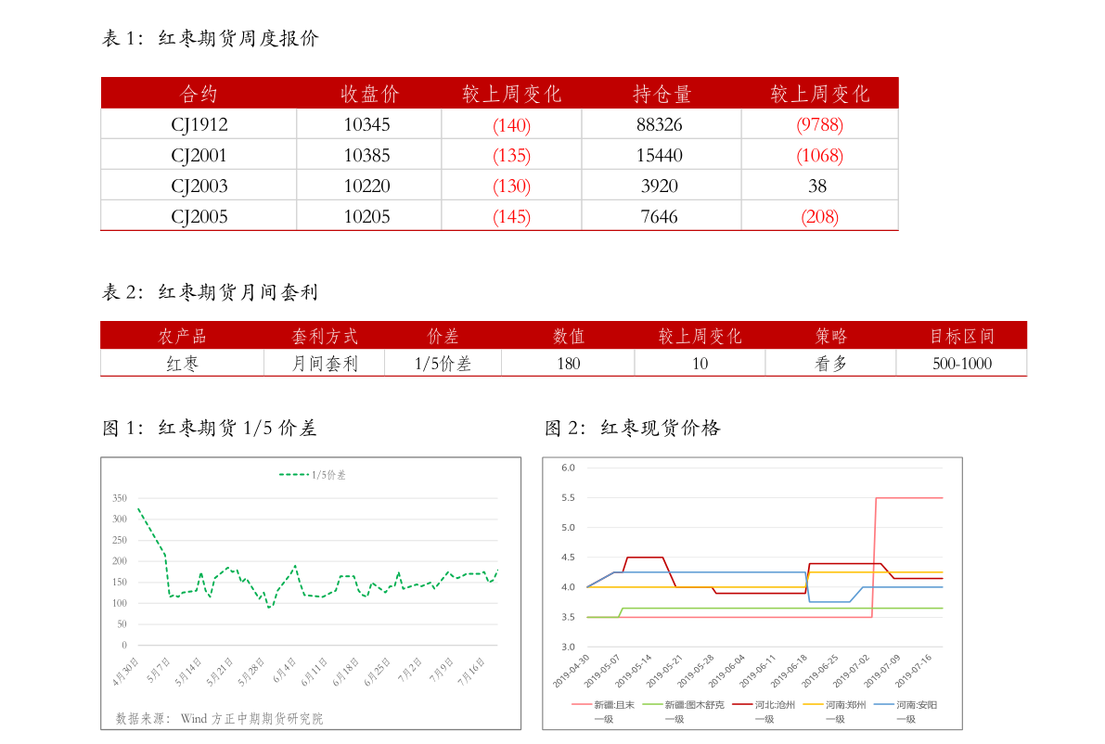This screenshot has width=1105, height=744.
Task: Click the CJ1912 contract cell
Action: [199, 124]
